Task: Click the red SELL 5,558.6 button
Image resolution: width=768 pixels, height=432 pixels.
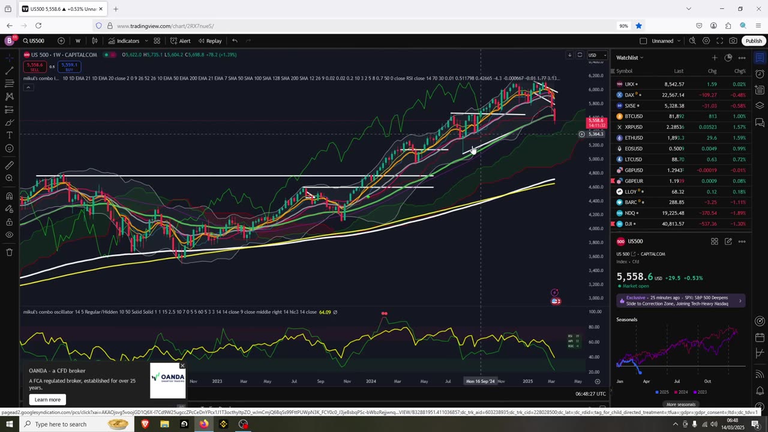Action: tap(35, 66)
